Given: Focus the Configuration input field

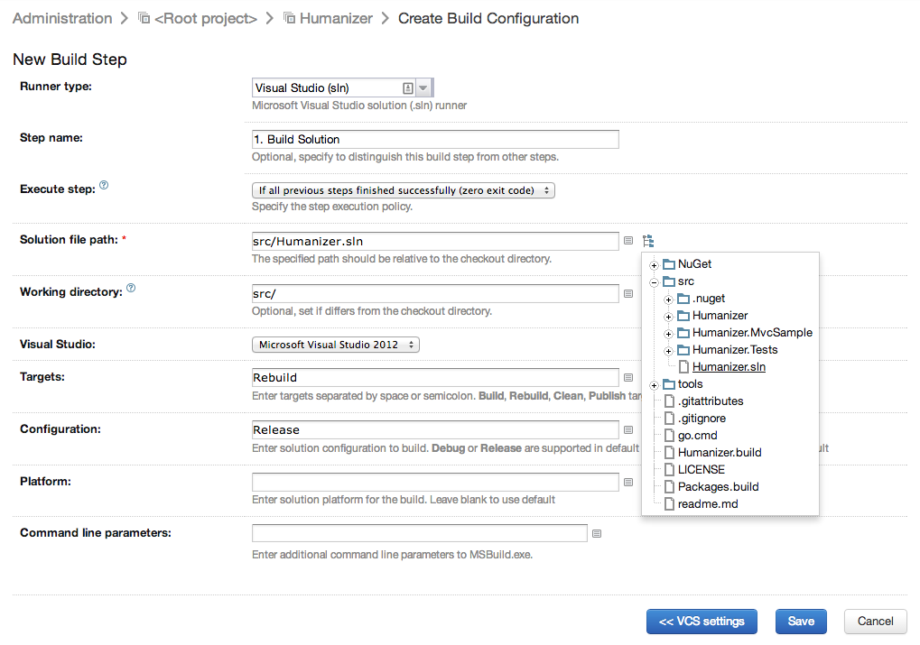Looking at the screenshot, I should [435, 429].
